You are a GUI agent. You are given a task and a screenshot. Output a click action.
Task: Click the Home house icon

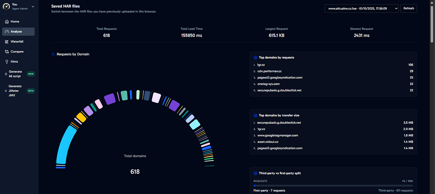(x=7, y=22)
